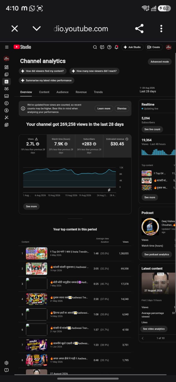
Task: Select 'Summarise my latest video performance' suggestion
Action: click(47, 80)
